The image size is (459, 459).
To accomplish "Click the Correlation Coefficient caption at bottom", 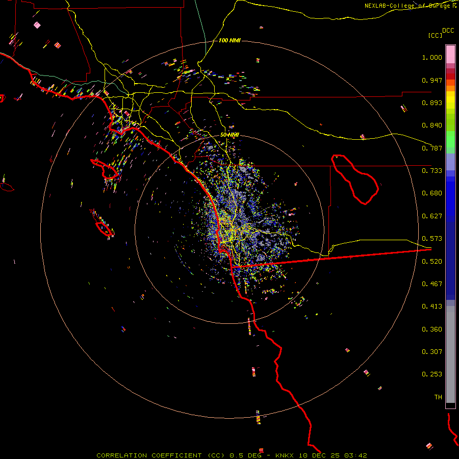I will point(232,455).
